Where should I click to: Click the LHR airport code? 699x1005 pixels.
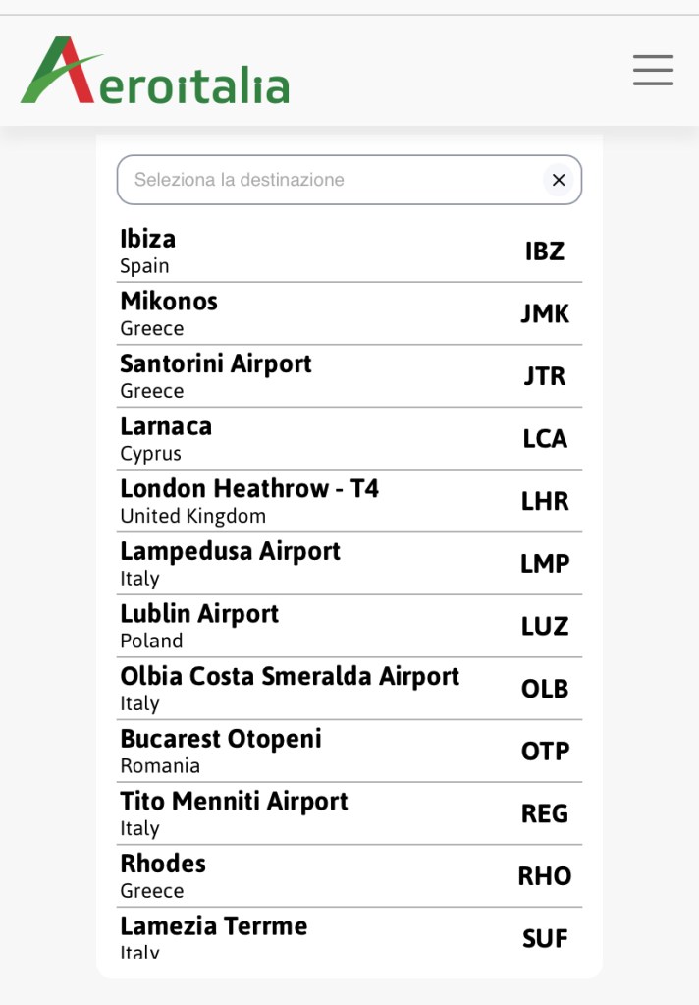tap(545, 501)
